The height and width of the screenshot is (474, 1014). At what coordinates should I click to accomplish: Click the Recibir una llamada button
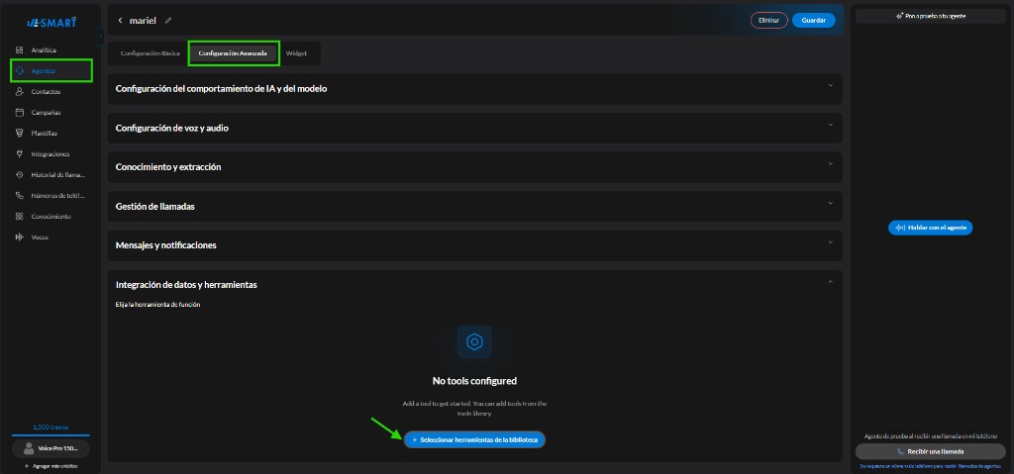[x=931, y=451]
